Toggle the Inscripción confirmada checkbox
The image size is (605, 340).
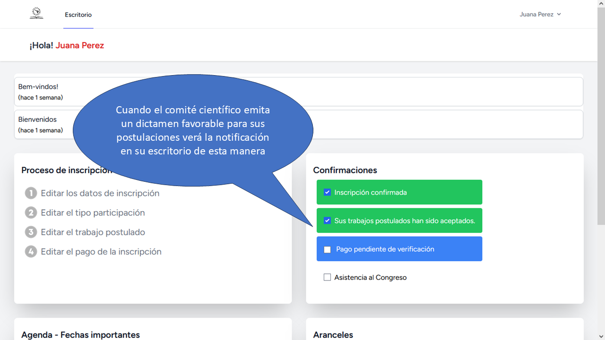[327, 192]
